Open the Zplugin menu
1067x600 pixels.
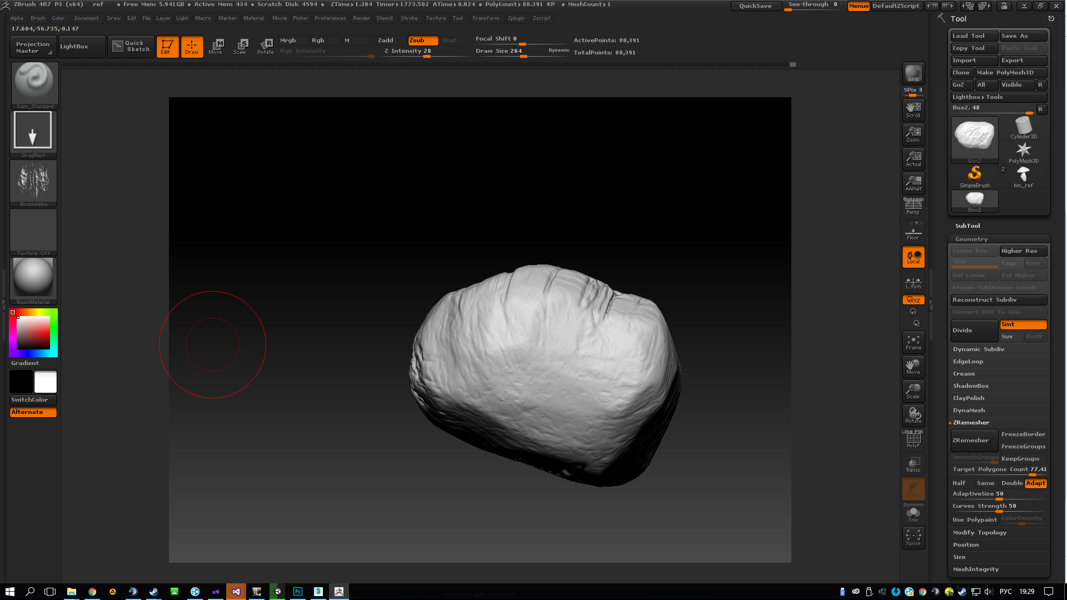coord(516,18)
